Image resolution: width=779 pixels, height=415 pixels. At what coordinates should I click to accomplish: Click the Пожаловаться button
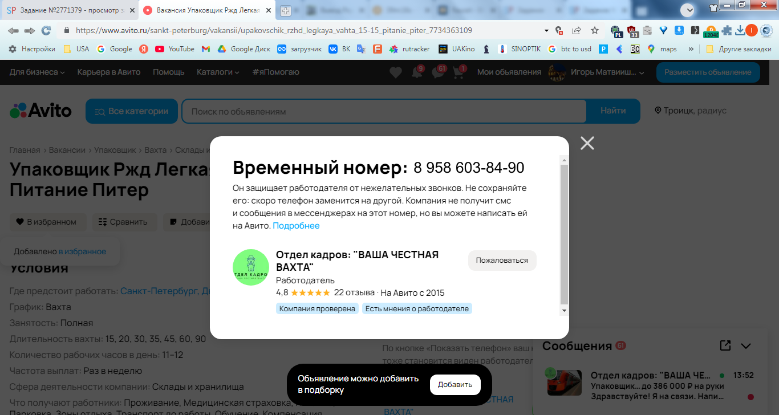502,261
